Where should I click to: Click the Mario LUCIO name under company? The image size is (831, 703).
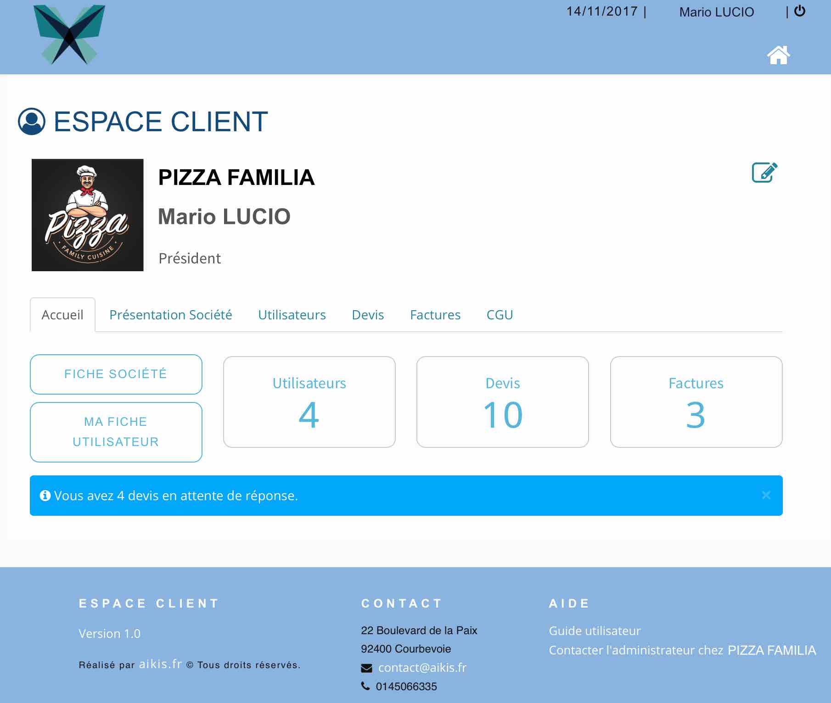[x=224, y=217]
